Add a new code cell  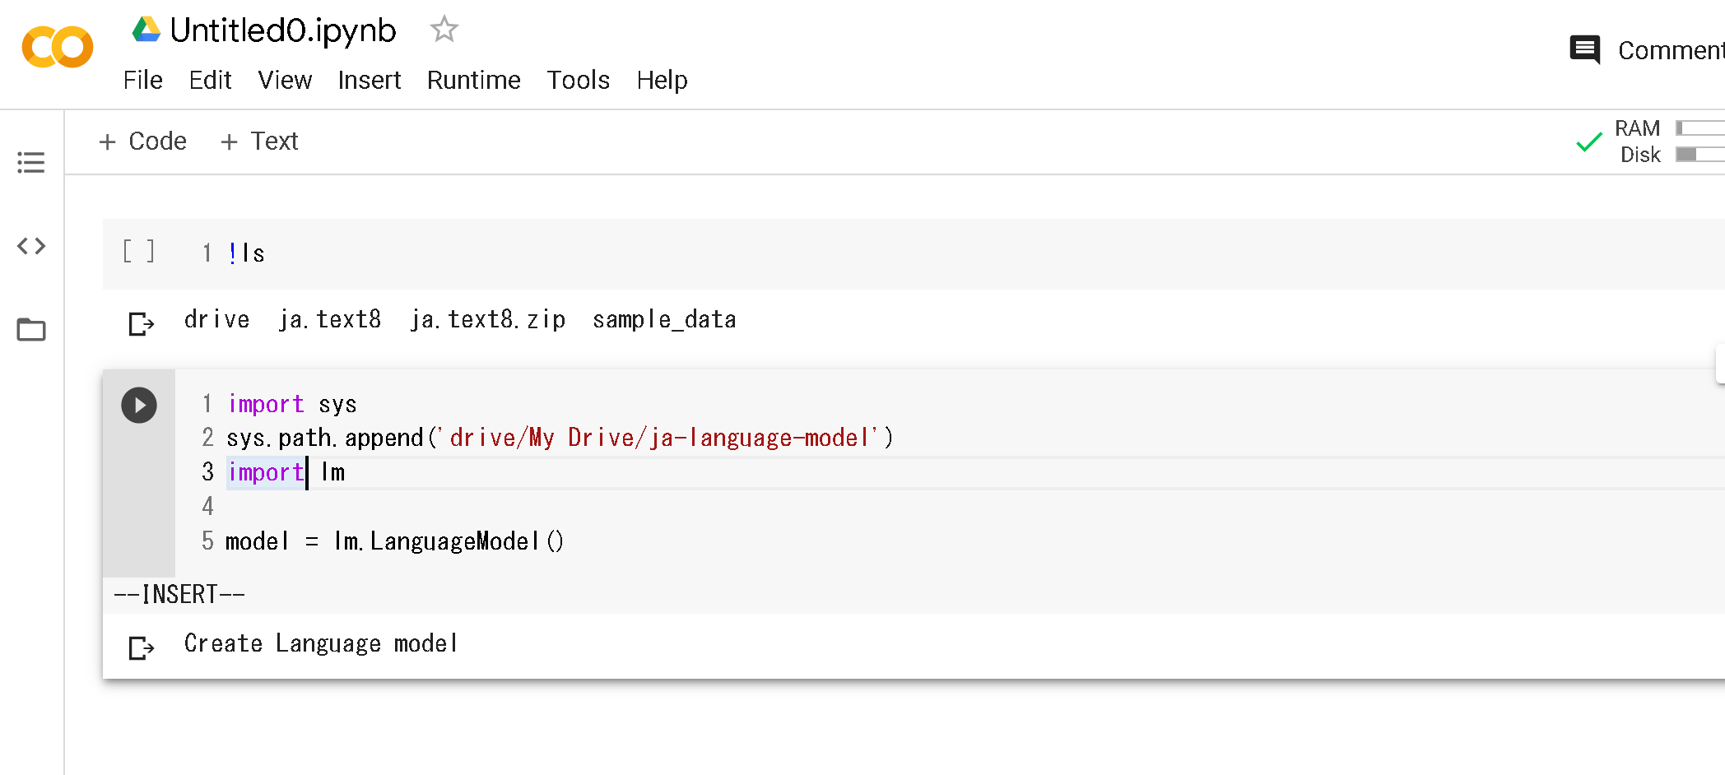point(143,141)
